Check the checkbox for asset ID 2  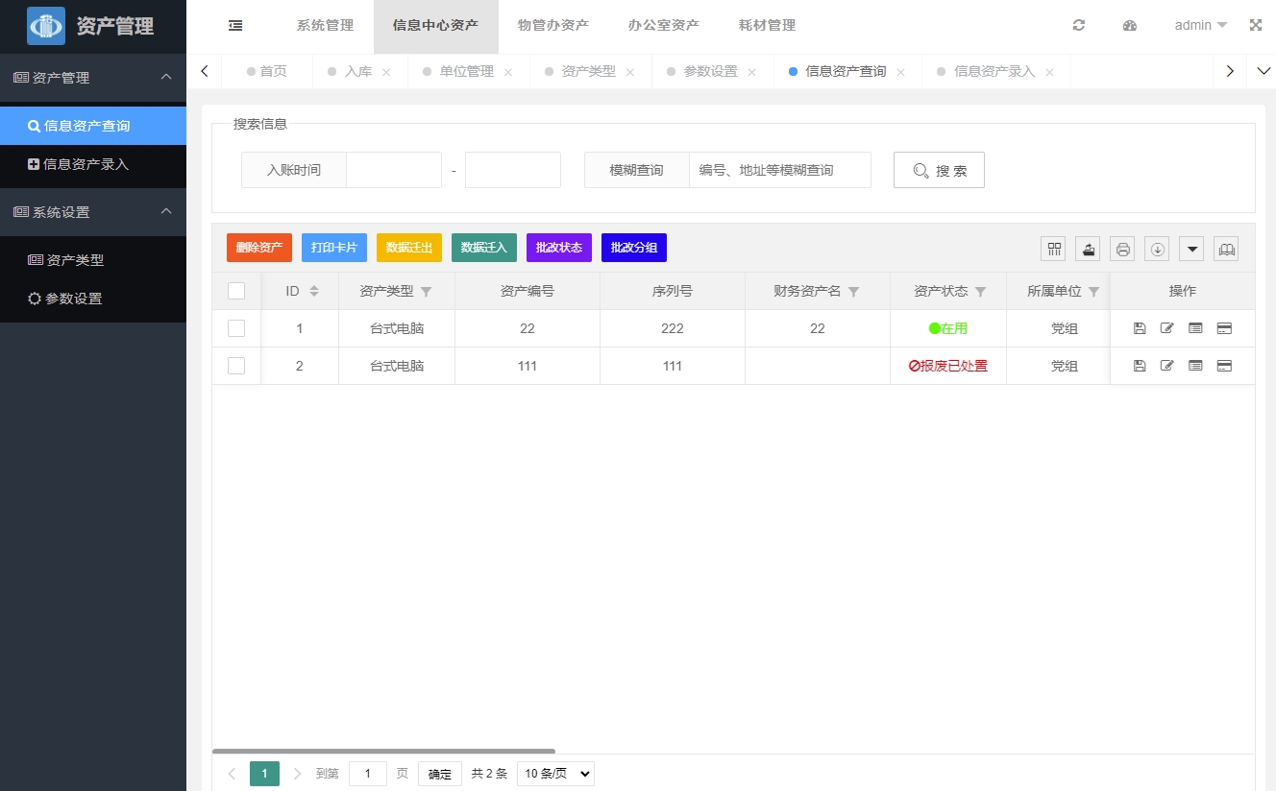(x=236, y=366)
